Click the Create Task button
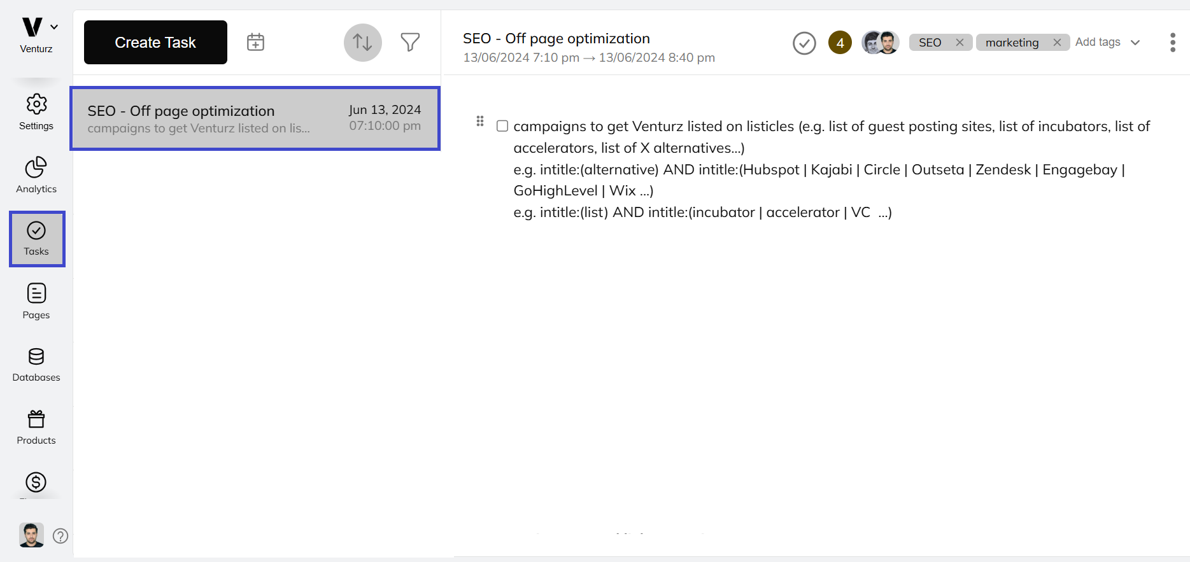This screenshot has height=562, width=1190. pos(155,42)
